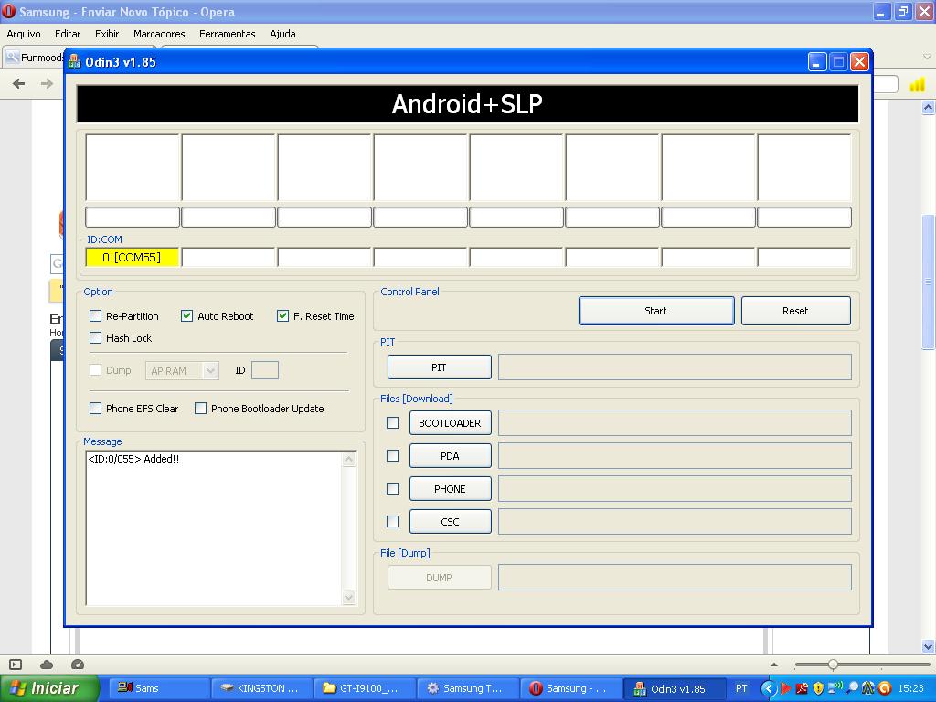
Task: Uncheck the Auto Reboot option
Action: [186, 315]
